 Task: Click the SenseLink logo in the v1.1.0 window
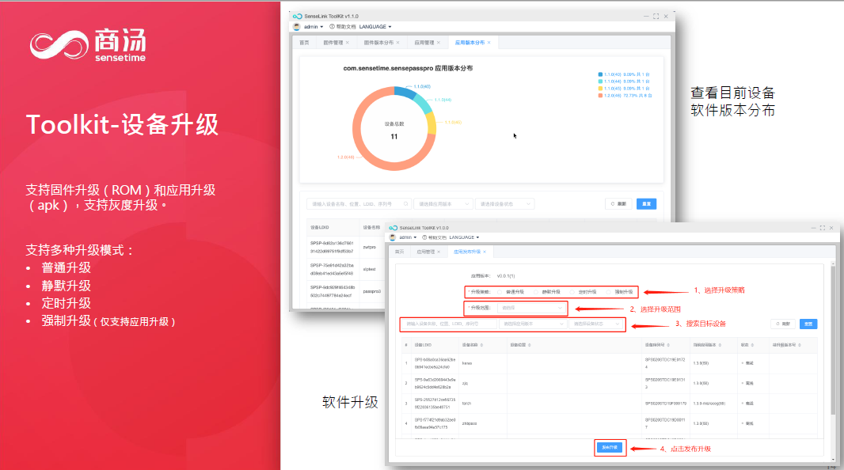pos(297,16)
